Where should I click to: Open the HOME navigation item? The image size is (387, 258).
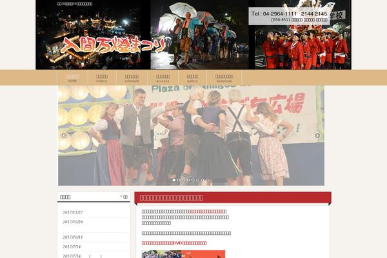pyautogui.click(x=72, y=78)
